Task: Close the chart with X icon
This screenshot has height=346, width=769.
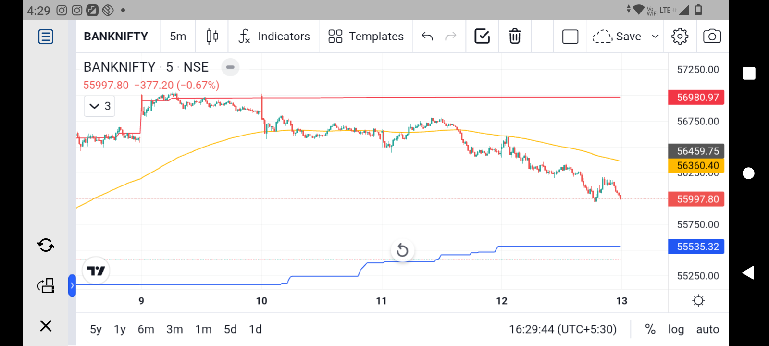Action: [x=46, y=326]
